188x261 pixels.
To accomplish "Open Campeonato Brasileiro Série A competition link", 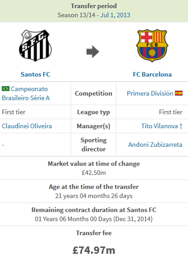I will coord(26,93).
